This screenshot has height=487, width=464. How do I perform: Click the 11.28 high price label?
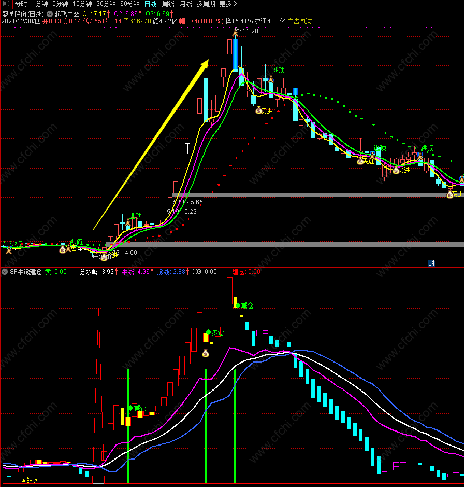coord(250,31)
